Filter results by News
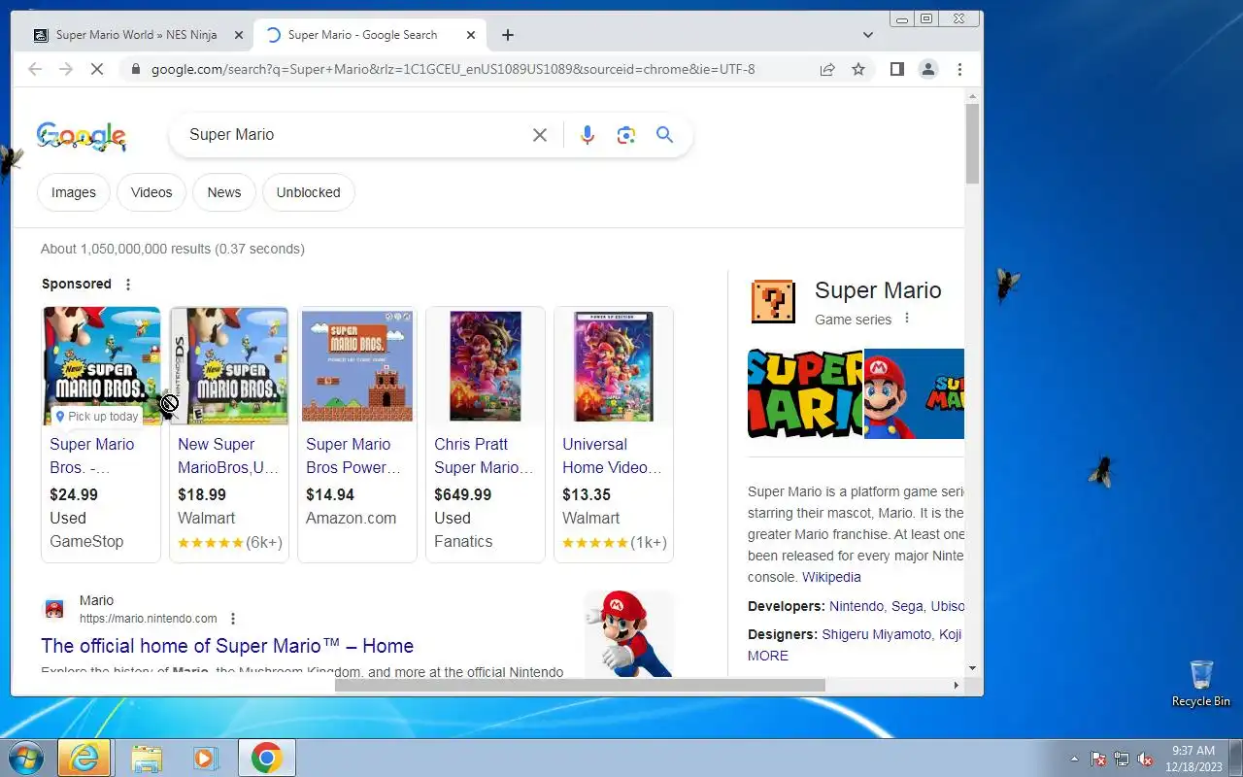The width and height of the screenshot is (1243, 777). [x=224, y=192]
